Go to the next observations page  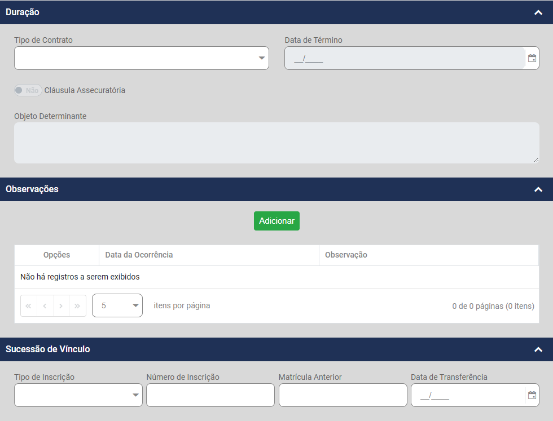(61, 306)
